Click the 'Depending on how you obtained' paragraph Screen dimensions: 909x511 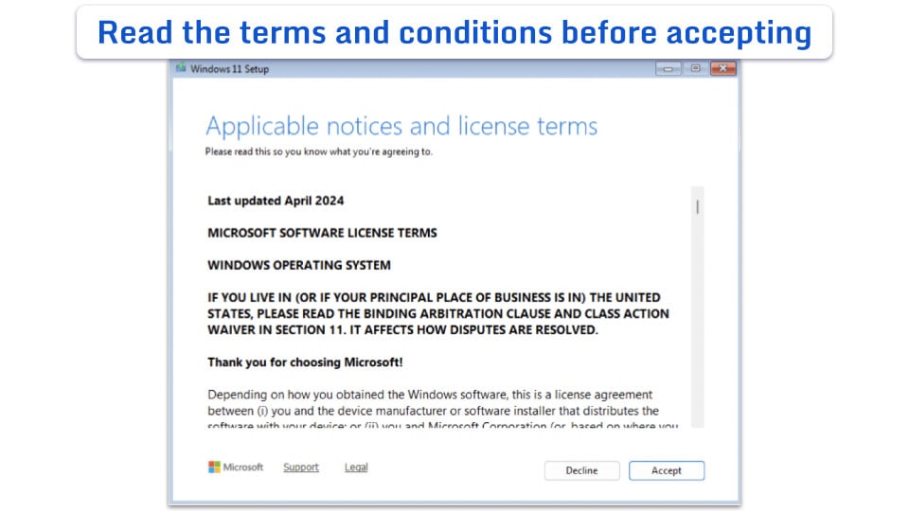pyautogui.click(x=443, y=410)
